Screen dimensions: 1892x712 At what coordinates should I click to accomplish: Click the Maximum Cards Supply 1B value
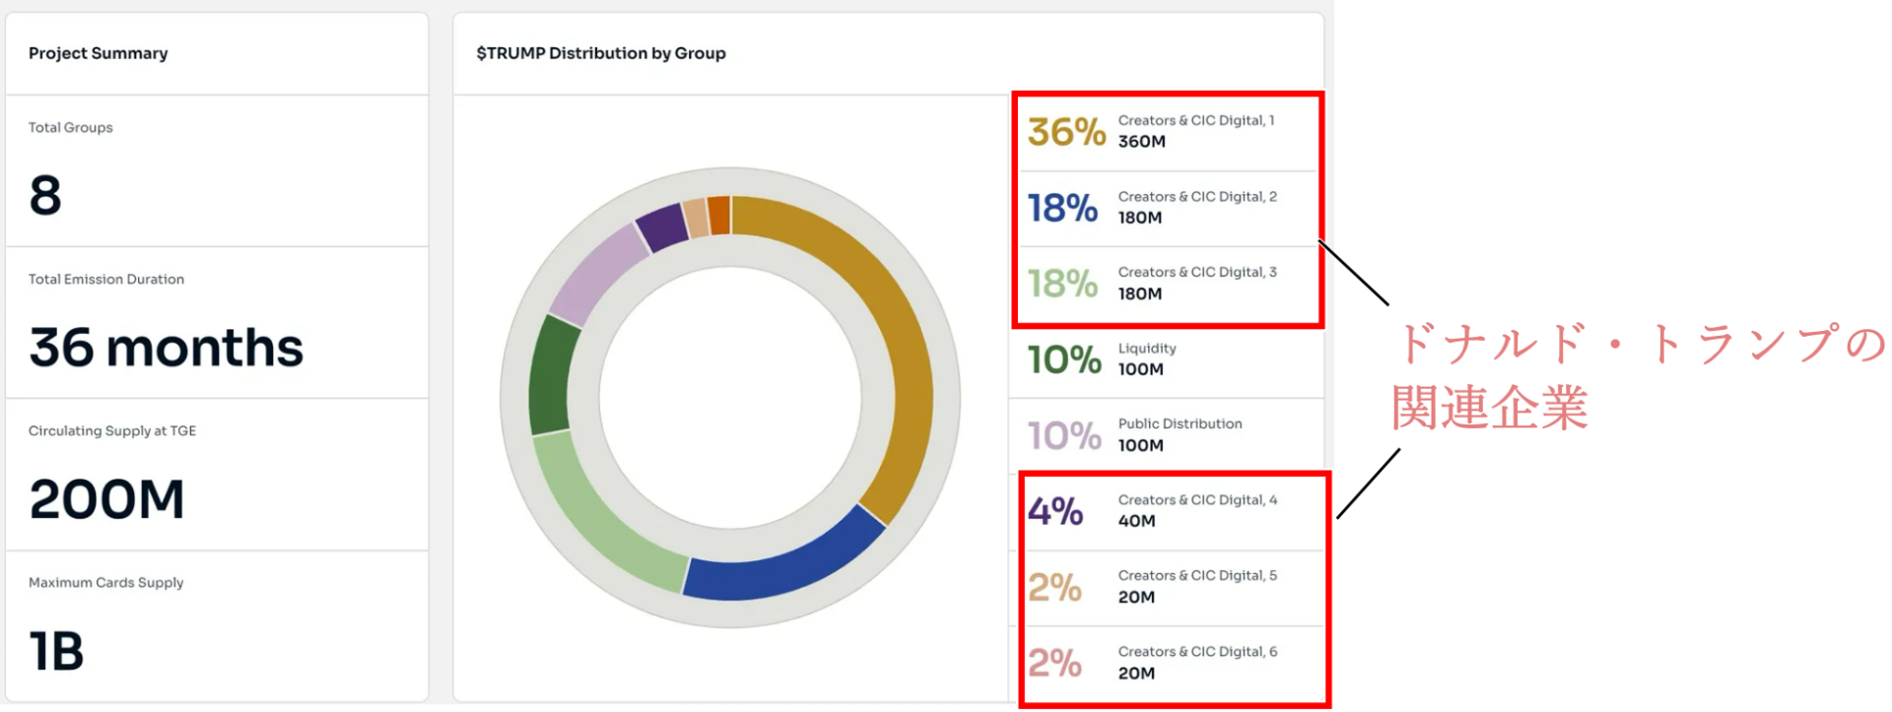pos(56,651)
